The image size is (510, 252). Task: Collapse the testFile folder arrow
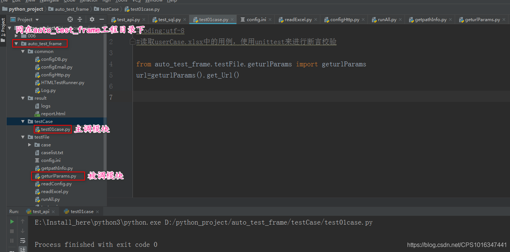coord(23,137)
